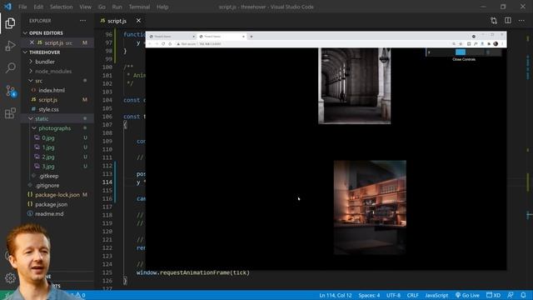
Task: Open 0.jpg in photographs folder
Action: [48, 137]
